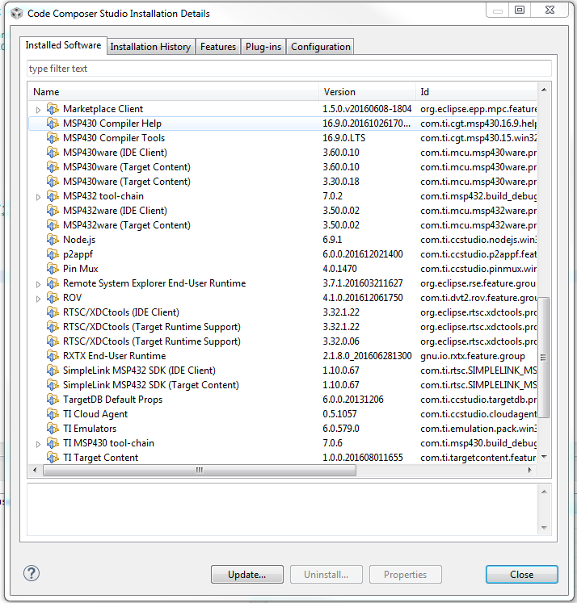Click the TI Emulators icon

pos(53,429)
